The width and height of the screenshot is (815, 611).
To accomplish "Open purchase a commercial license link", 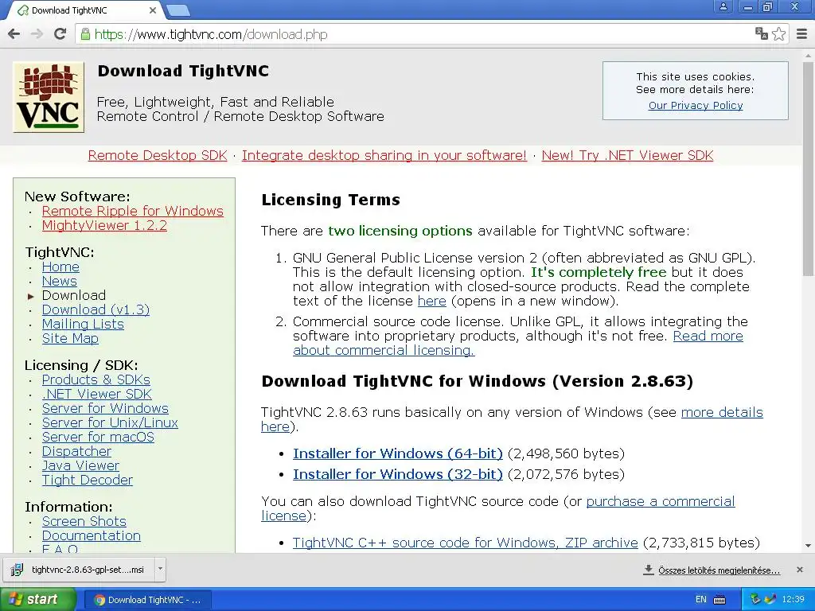I will pos(661,501).
